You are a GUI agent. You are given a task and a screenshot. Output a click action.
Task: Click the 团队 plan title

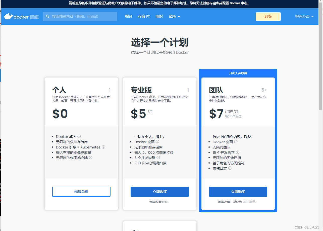[216, 90]
